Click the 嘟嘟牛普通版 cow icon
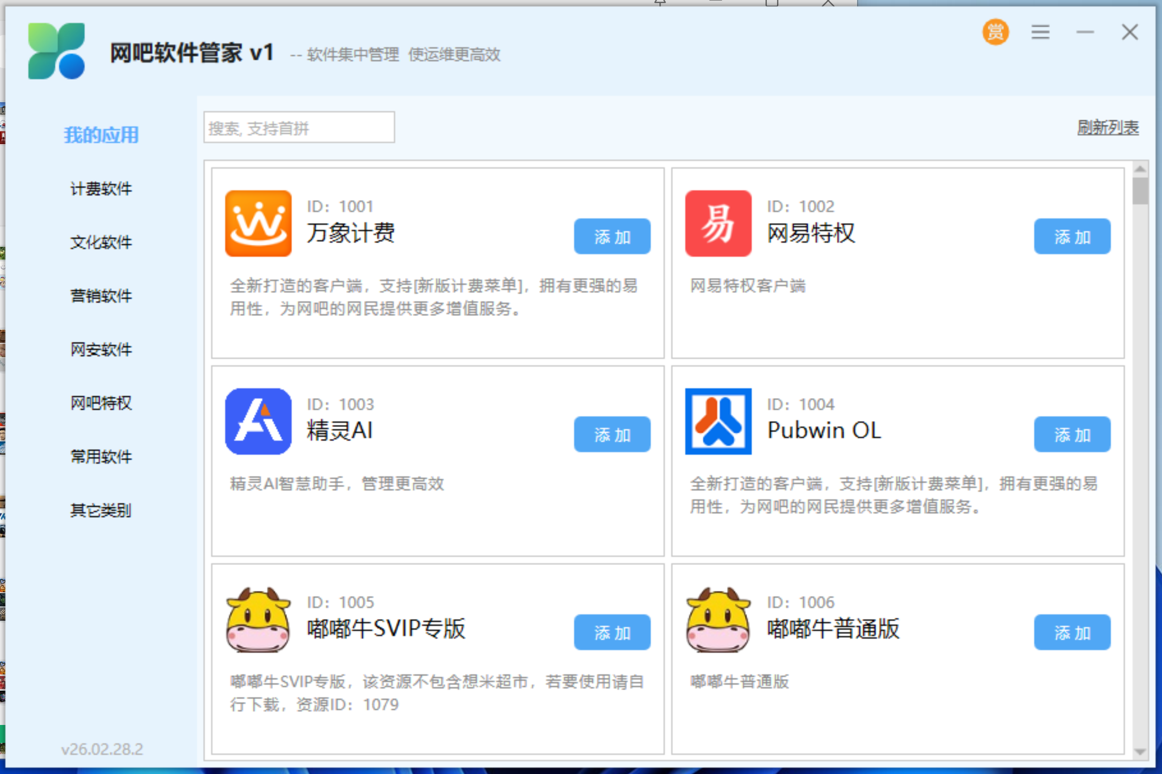Screen dimensions: 1162x774 click(718, 619)
